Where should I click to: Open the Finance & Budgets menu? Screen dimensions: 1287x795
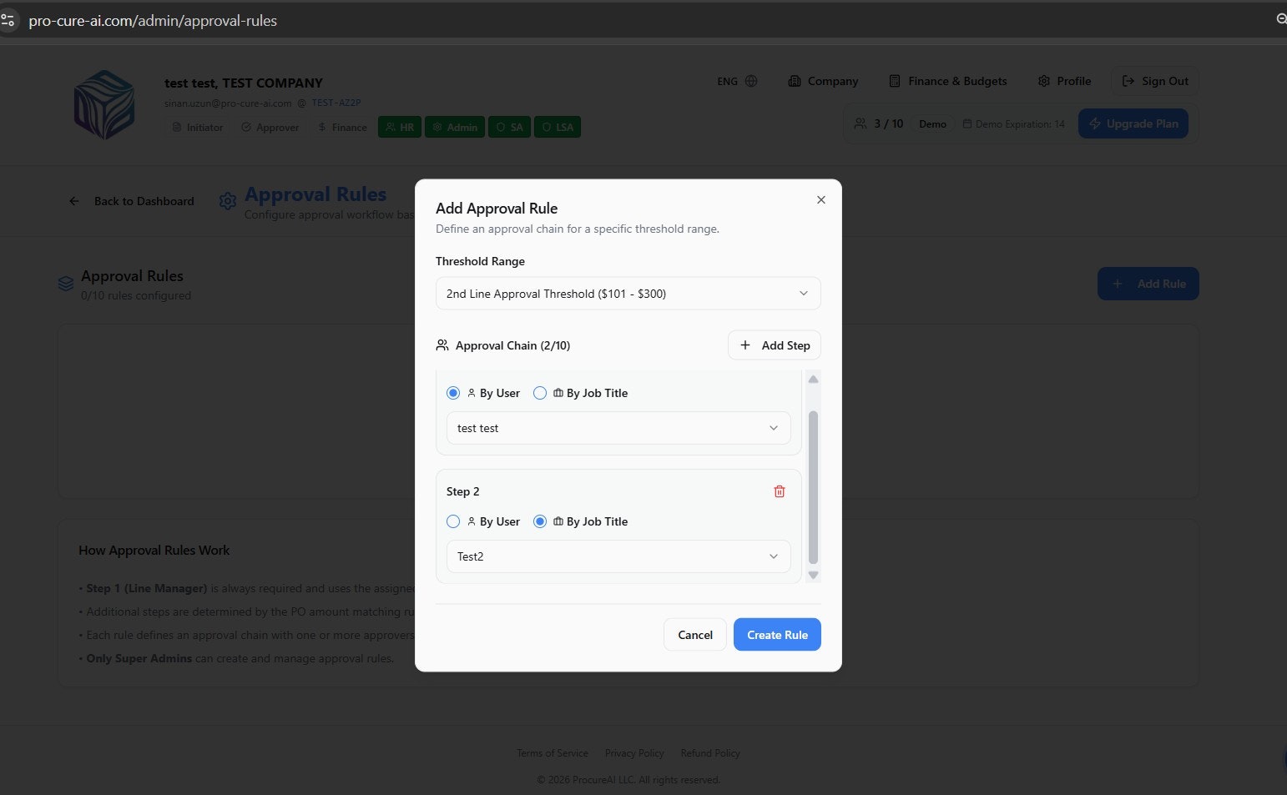[947, 81]
